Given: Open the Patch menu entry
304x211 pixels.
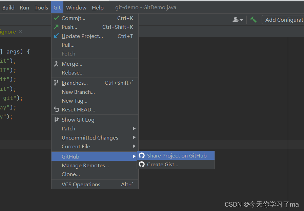Looking at the screenshot, I should (x=95, y=128).
